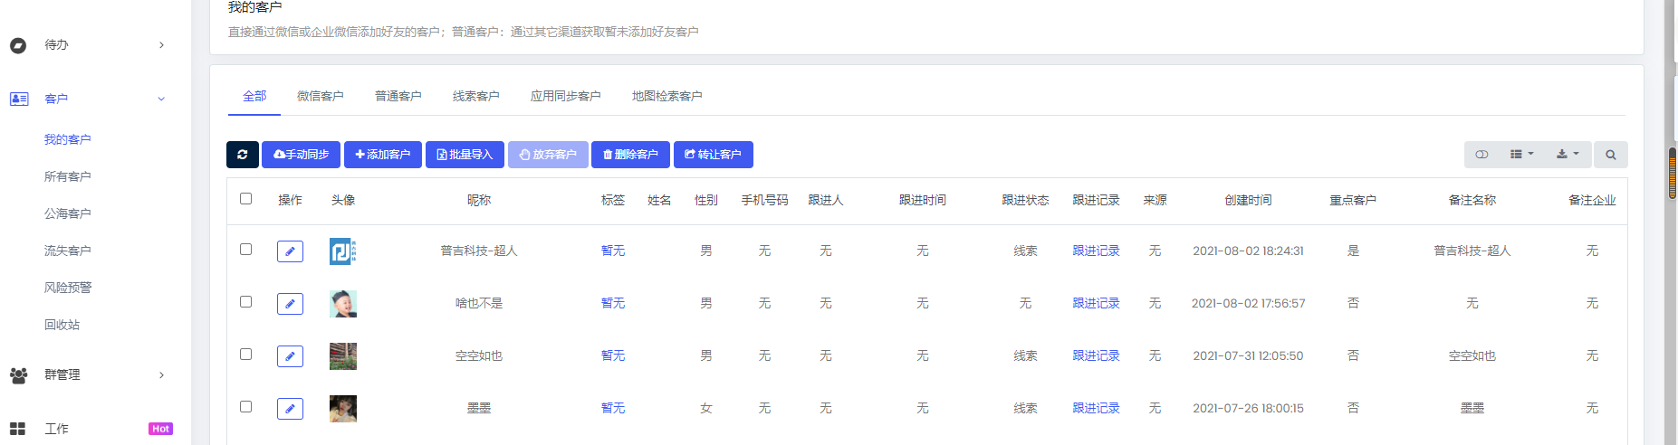Edit the 墨墨 customer row

pyautogui.click(x=290, y=409)
